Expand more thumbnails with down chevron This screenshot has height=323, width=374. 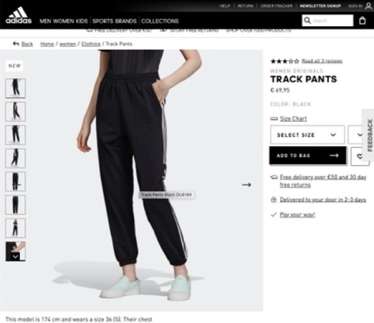(16, 257)
